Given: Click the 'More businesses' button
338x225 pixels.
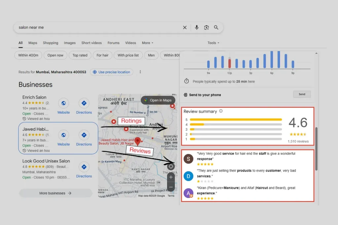Looking at the screenshot, I should pyautogui.click(x=55, y=193).
